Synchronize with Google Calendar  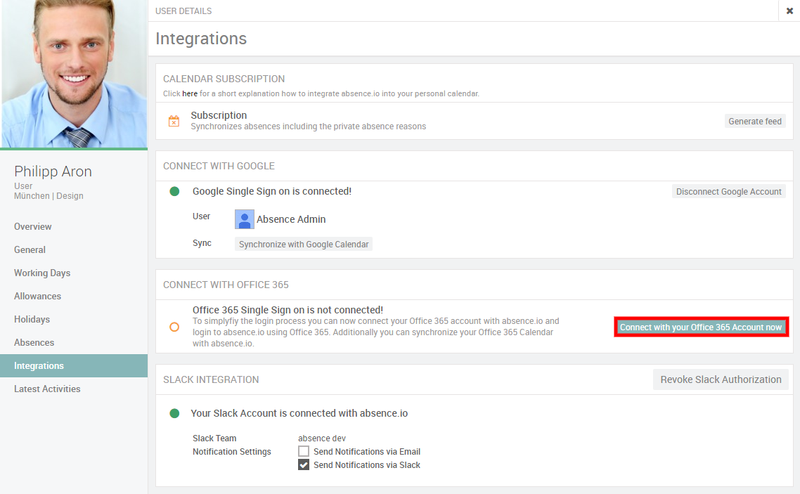pos(304,244)
